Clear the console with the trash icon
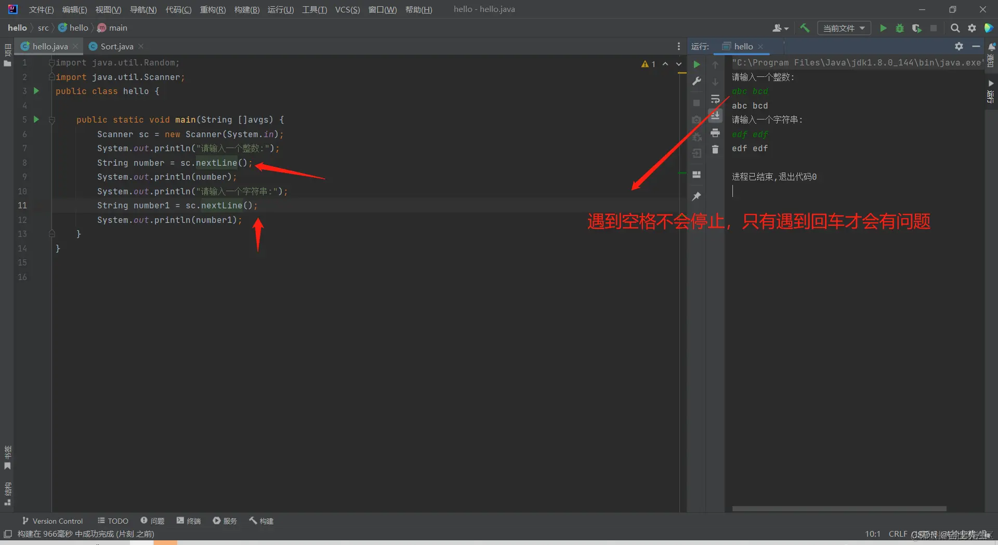Viewport: 998px width, 545px height. tap(715, 150)
